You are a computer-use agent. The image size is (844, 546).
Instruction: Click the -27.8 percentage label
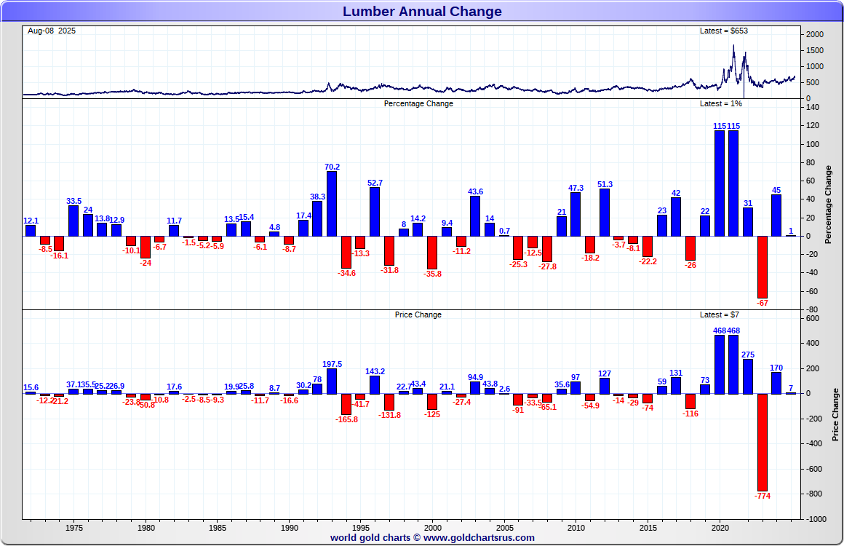[547, 266]
